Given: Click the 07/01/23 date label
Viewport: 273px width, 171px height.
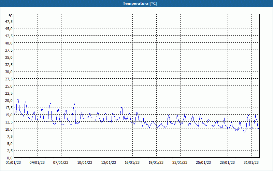Looking at the screenshot, I should click(x=61, y=163).
